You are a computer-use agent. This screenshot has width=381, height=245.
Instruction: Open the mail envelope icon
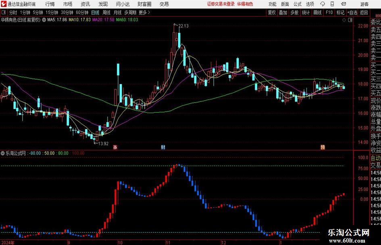[344, 4]
